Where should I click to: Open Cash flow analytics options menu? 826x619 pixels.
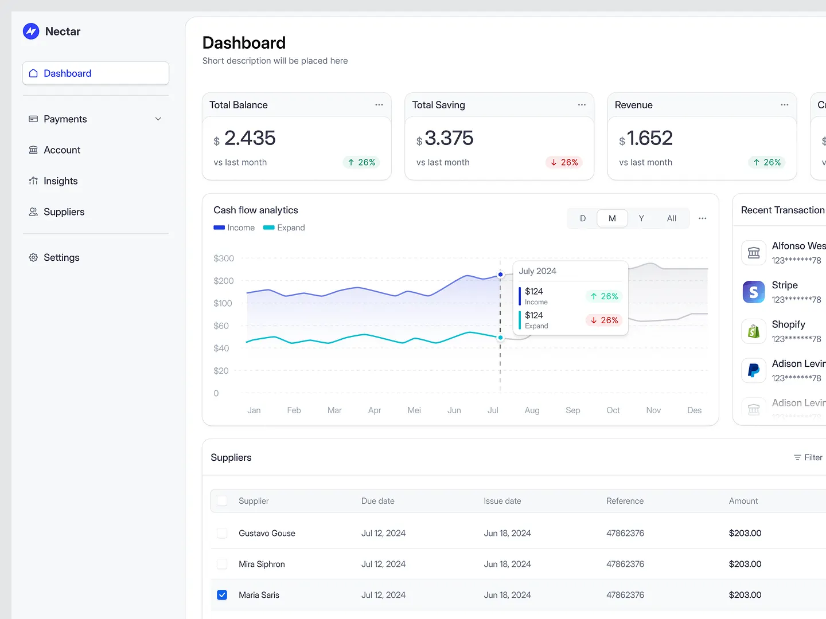(x=702, y=218)
